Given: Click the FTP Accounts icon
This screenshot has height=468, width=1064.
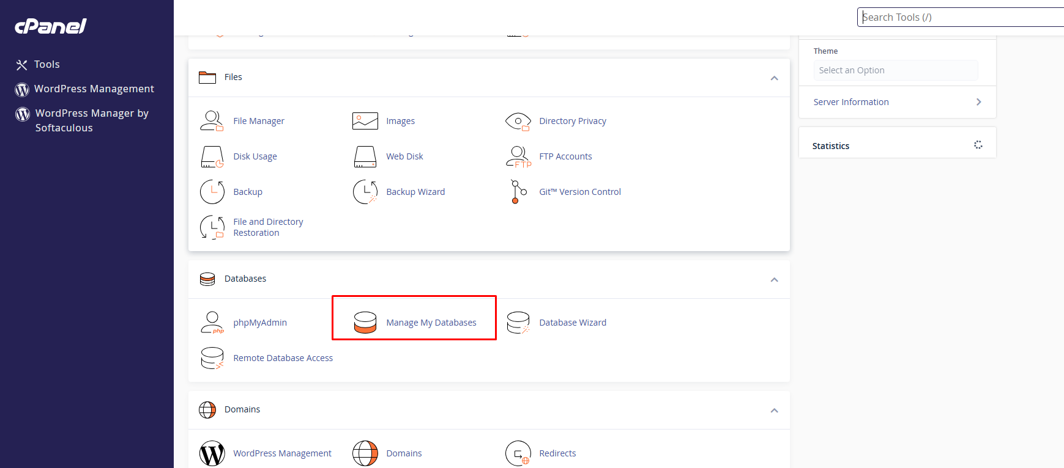Looking at the screenshot, I should pyautogui.click(x=518, y=156).
